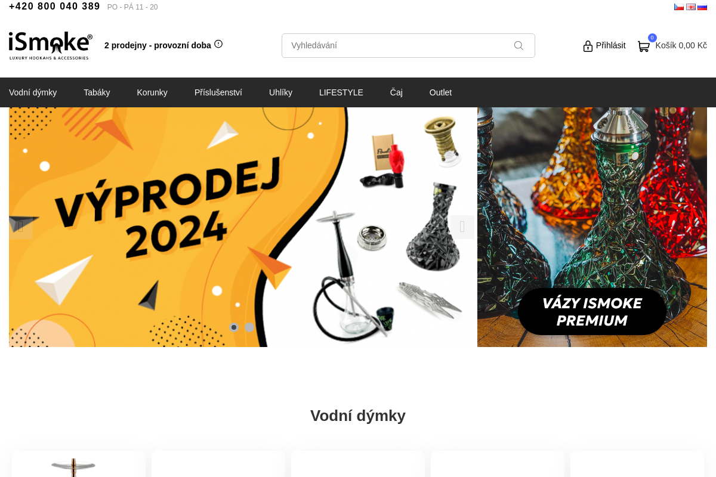716x477 pixels.
Task: Open the shopping cart icon
Action: tap(643, 46)
